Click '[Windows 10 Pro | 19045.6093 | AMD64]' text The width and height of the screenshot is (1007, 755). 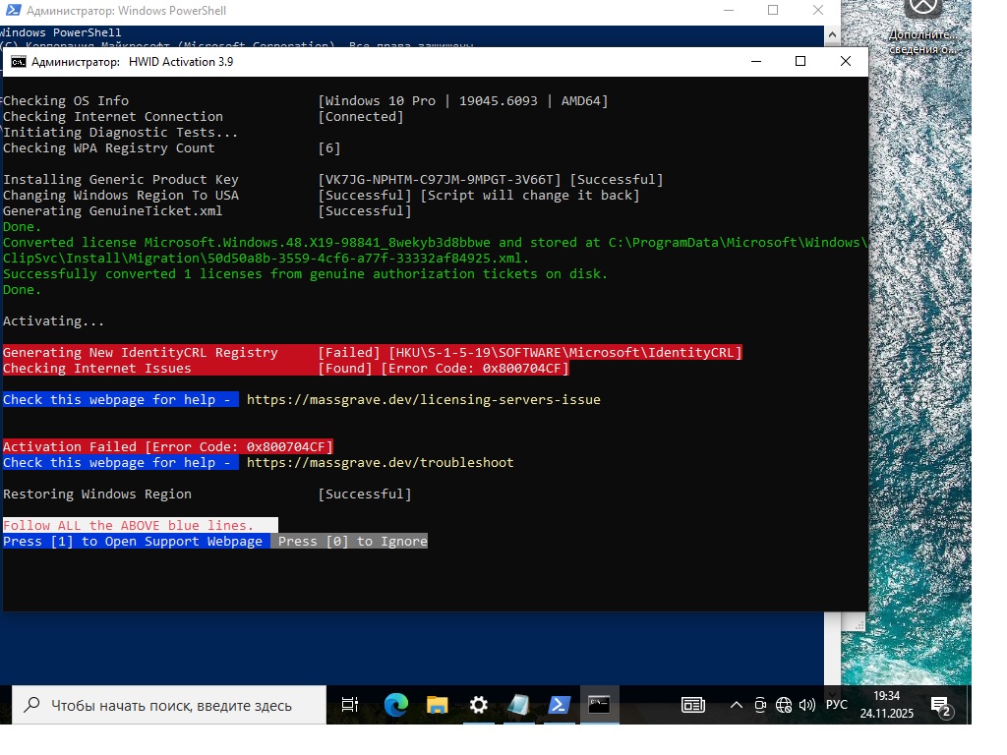pyautogui.click(x=463, y=101)
